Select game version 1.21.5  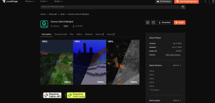pyautogui.click(x=152, y=75)
